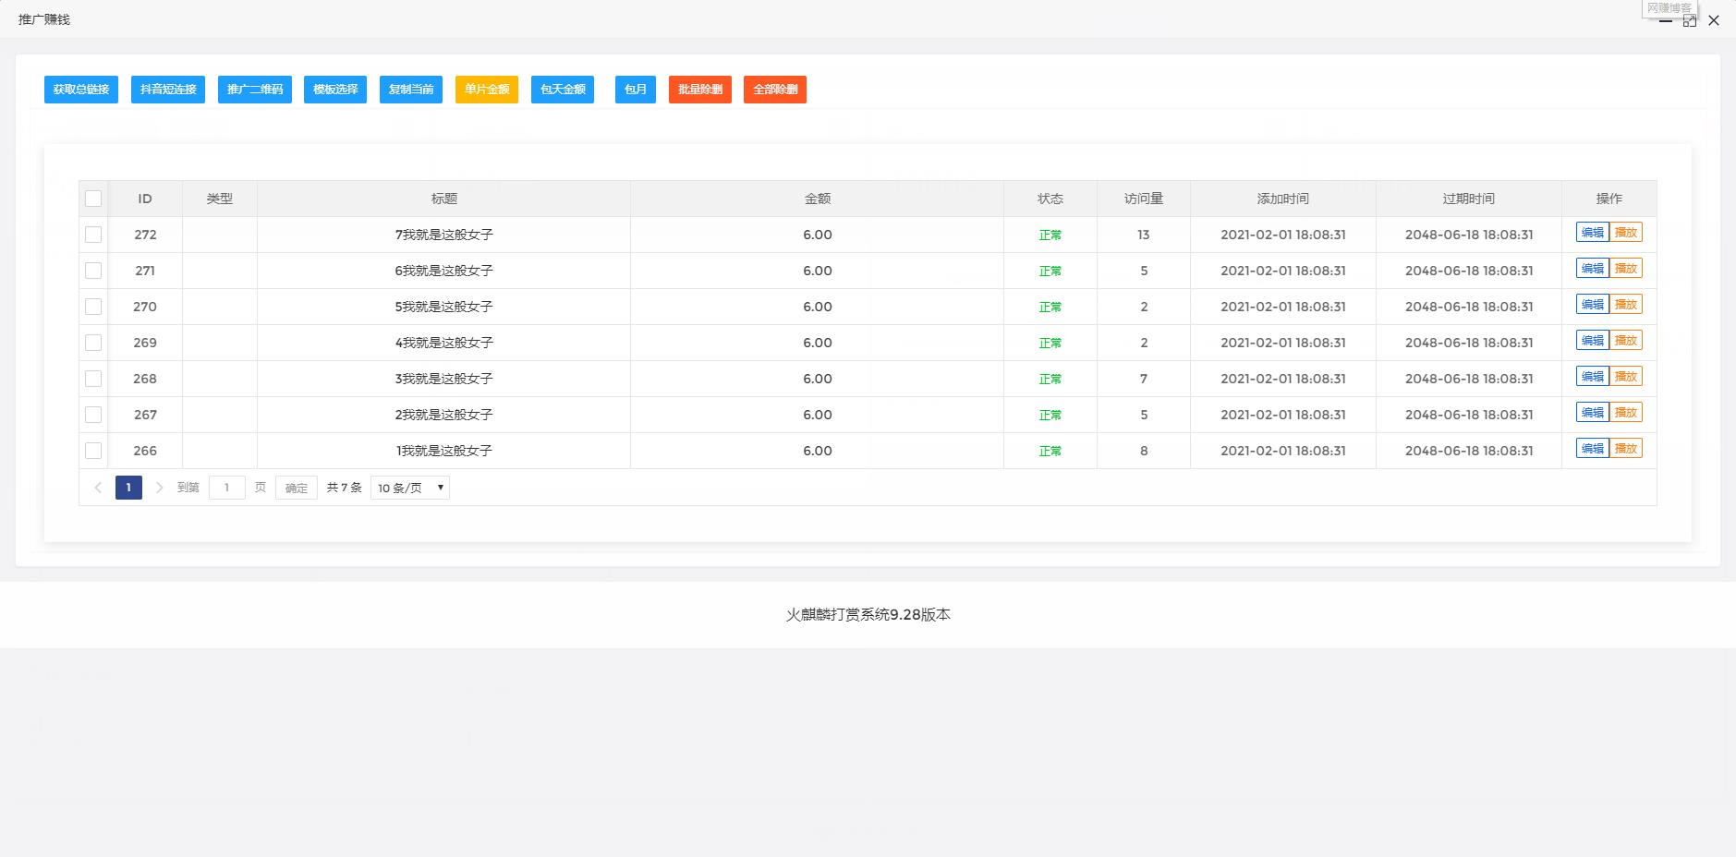Minimize the 推广赚钱 popup window
1736x857 pixels.
point(1665,20)
